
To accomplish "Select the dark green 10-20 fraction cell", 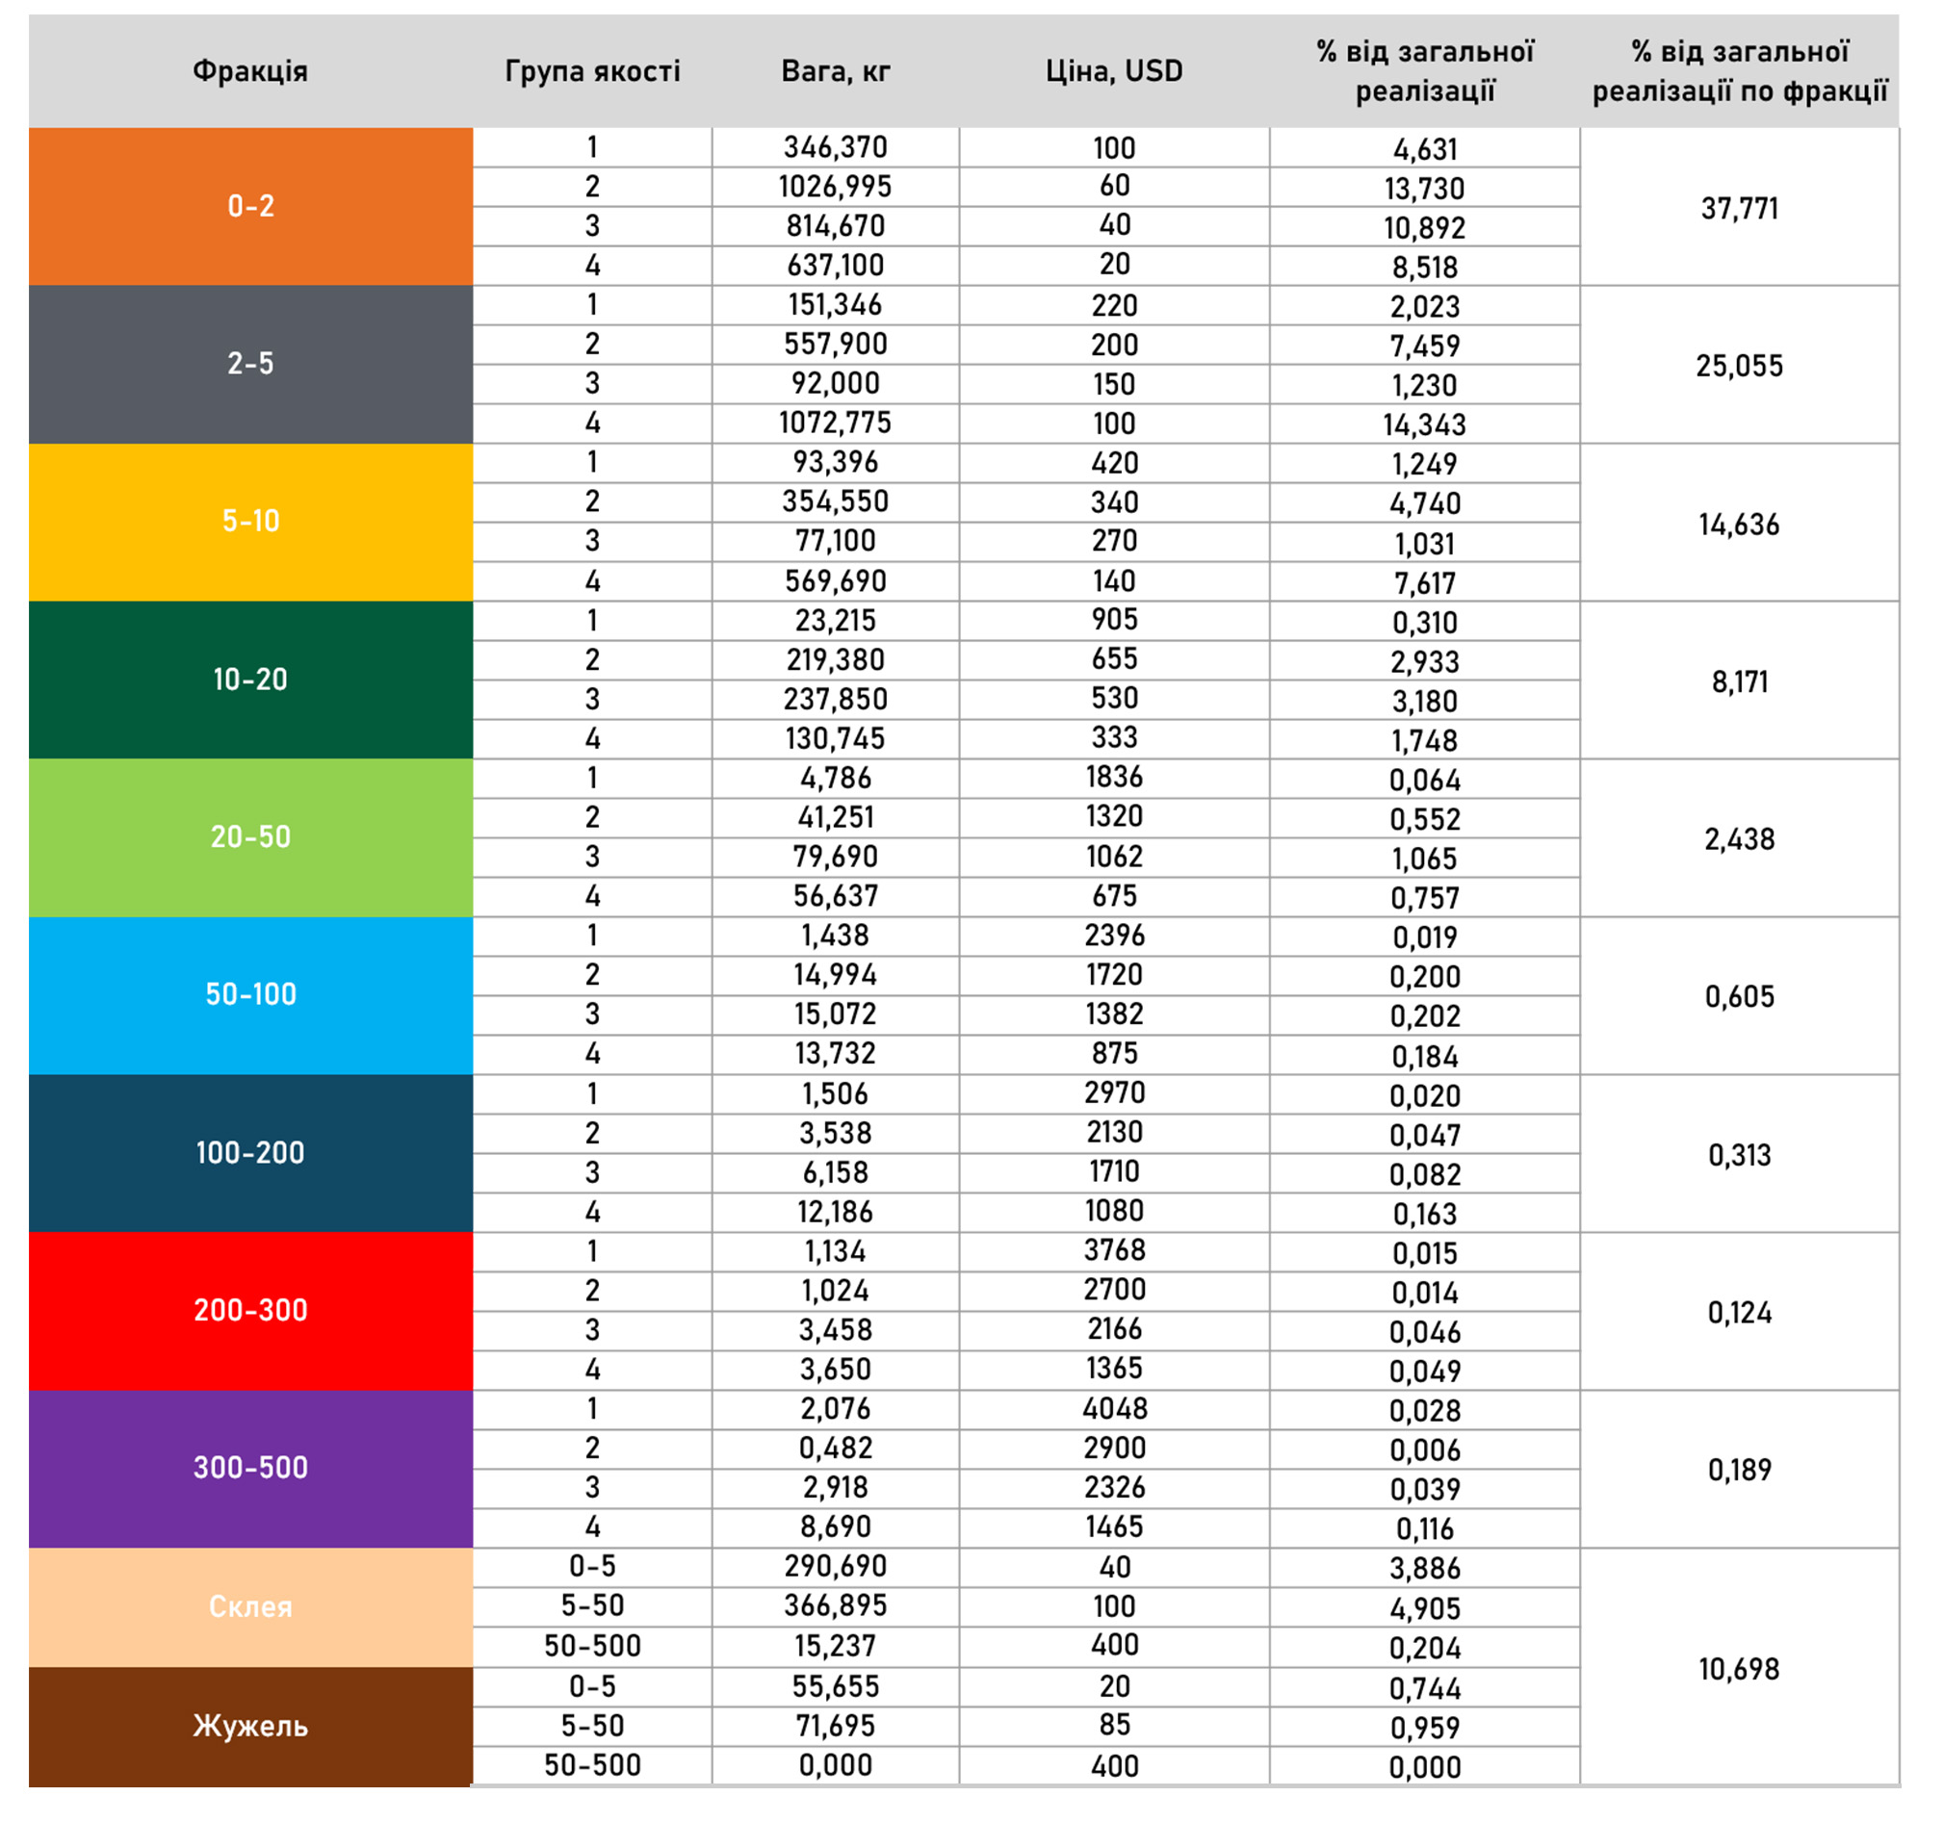I will [250, 680].
